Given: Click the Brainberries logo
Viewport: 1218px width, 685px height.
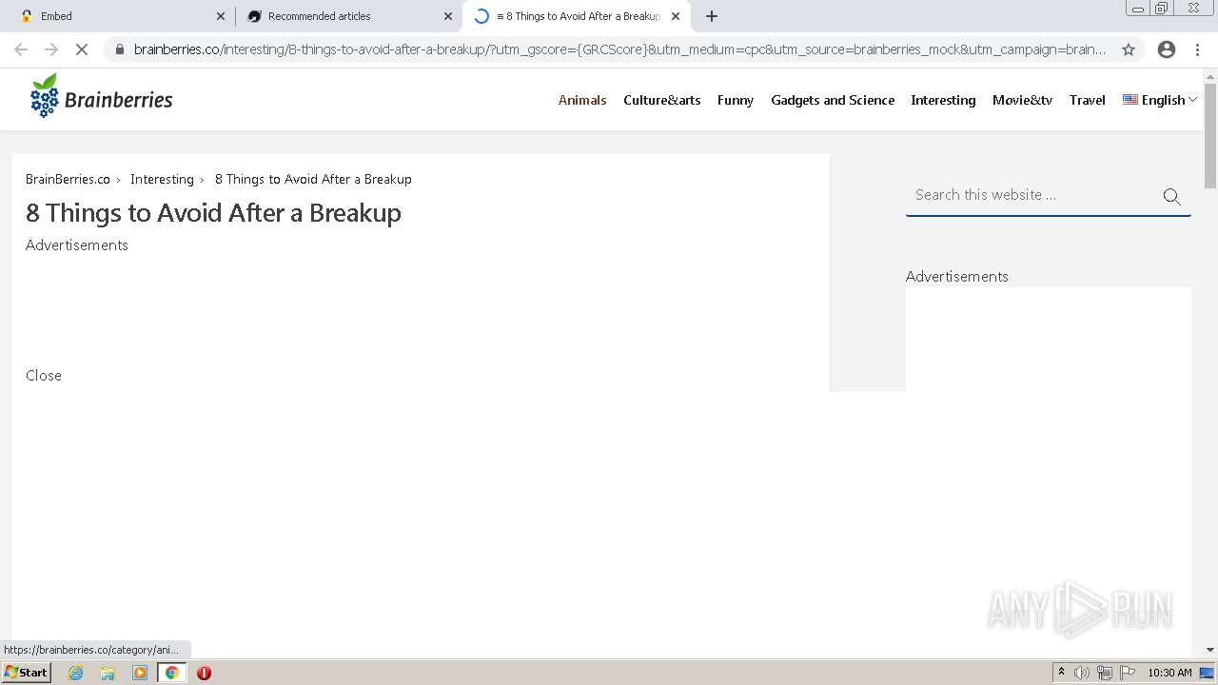Looking at the screenshot, I should [101, 96].
